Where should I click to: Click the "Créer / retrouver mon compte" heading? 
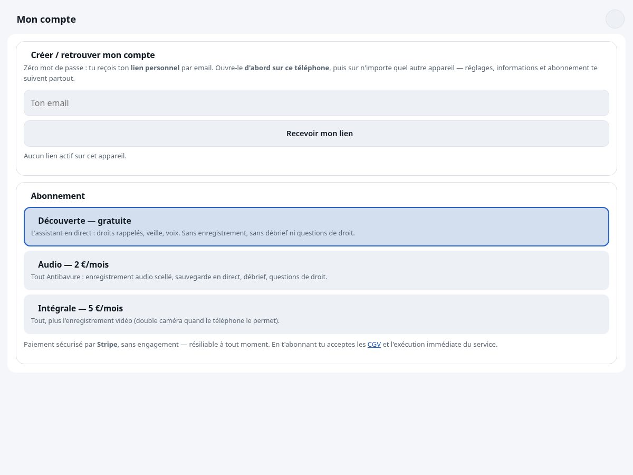tap(93, 55)
